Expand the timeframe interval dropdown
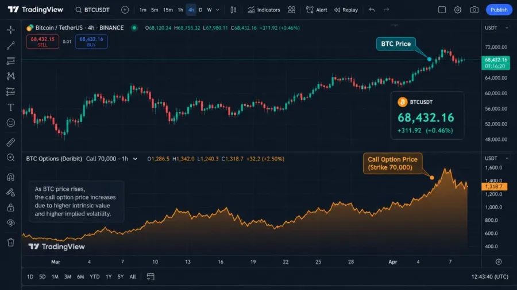This screenshot has width=517, height=290. coord(218,10)
